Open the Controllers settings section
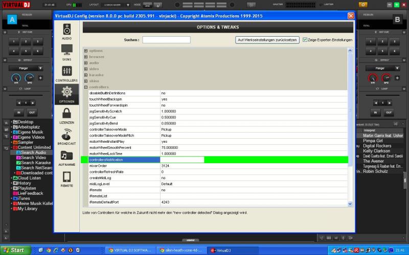 pyautogui.click(x=67, y=73)
